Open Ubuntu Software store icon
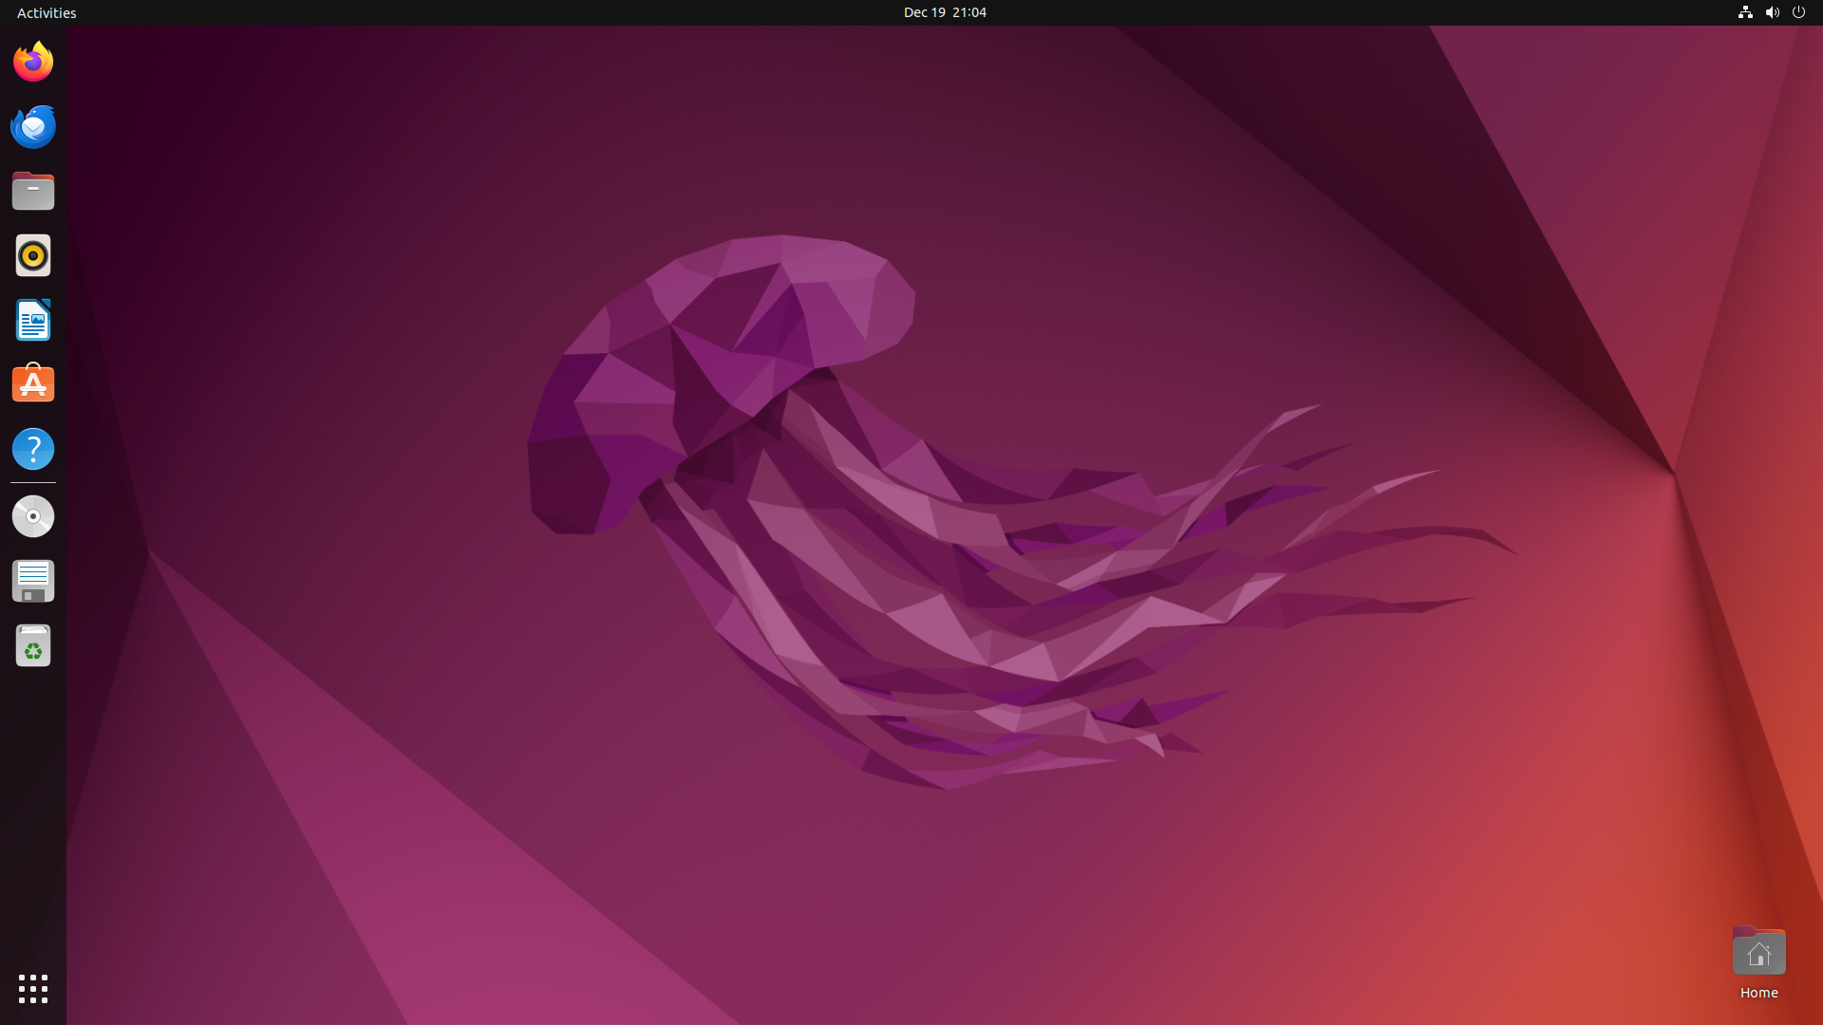This screenshot has width=1823, height=1025. click(x=33, y=384)
